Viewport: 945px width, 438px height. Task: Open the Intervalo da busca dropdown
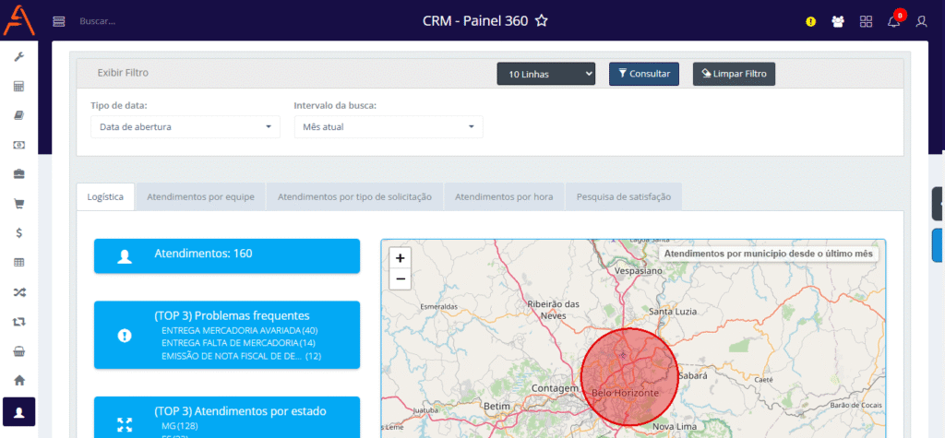388,126
